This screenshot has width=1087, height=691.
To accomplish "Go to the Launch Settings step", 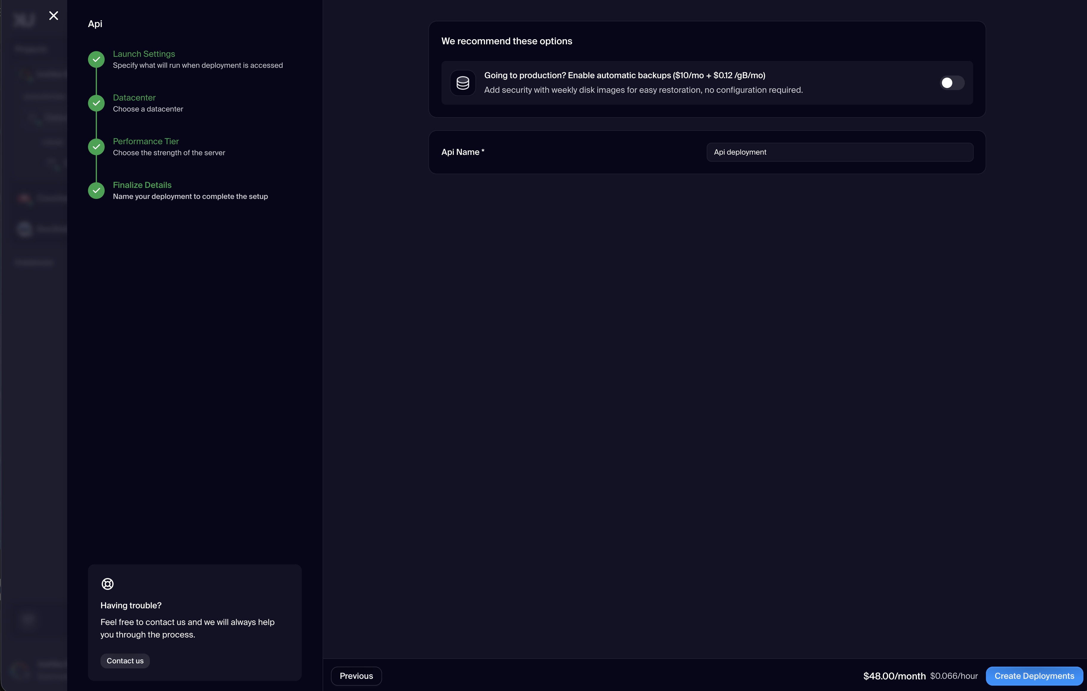I will (x=144, y=54).
